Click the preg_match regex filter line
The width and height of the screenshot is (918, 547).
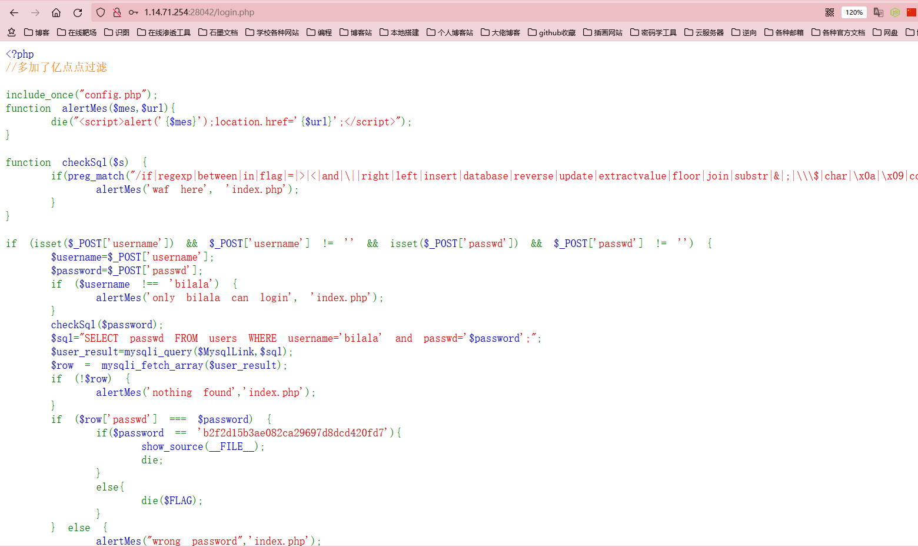point(484,176)
